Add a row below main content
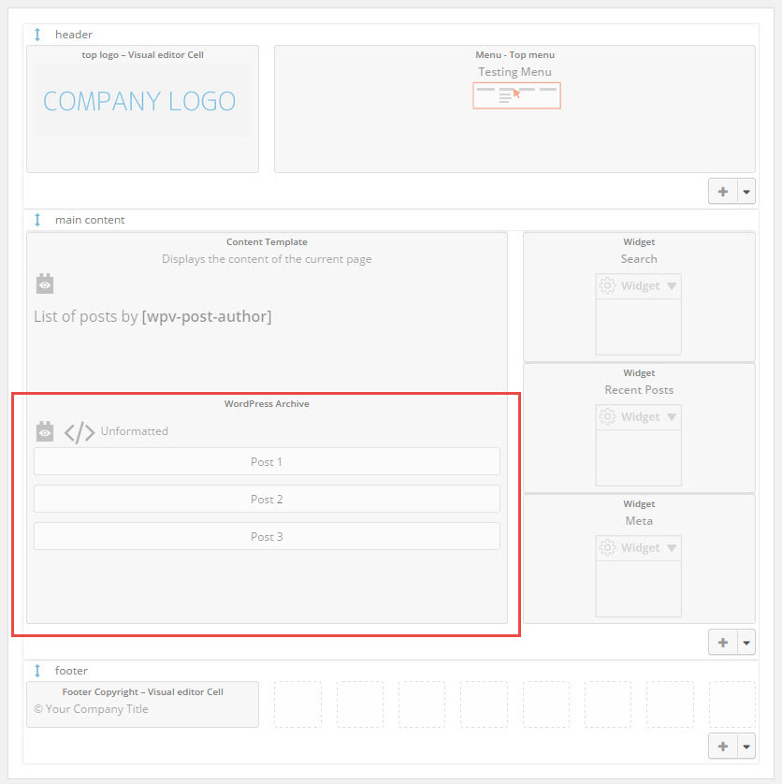This screenshot has height=784, width=782. coord(723,643)
